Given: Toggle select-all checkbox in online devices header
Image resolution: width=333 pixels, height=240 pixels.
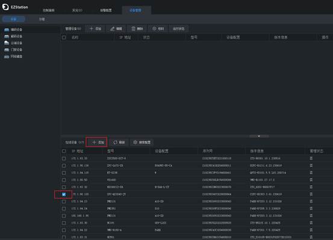Looking at the screenshot, I should [64, 151].
